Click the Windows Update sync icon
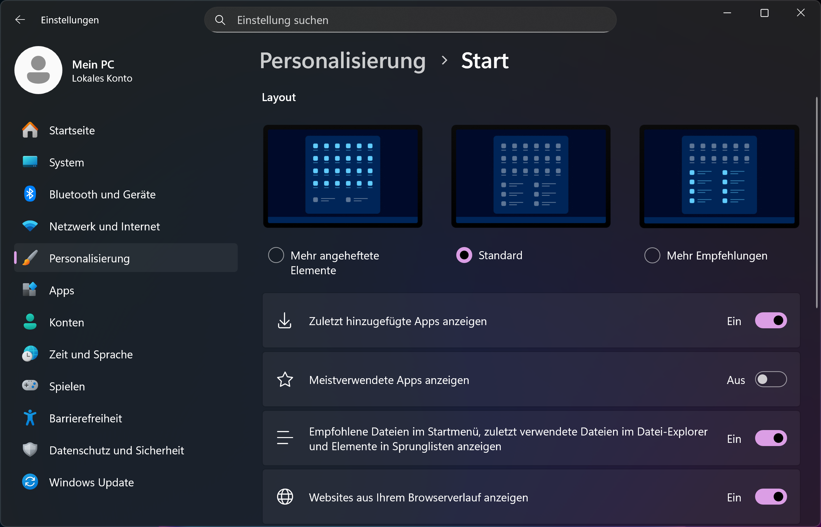The height and width of the screenshot is (527, 821). click(x=30, y=482)
